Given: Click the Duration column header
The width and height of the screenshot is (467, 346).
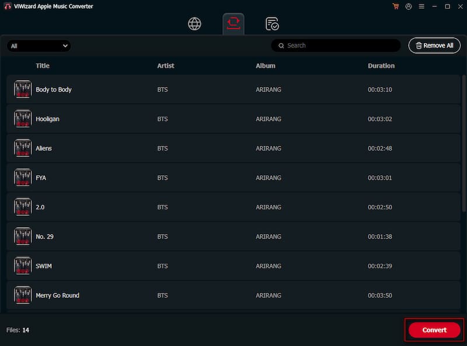Looking at the screenshot, I should tap(381, 66).
